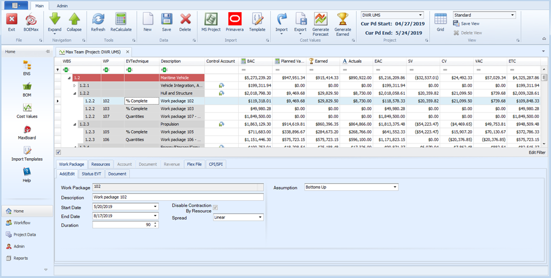Viewport: 551px width, 278px height.
Task: Expand WBS row 1.2.1
Action: 75,85
